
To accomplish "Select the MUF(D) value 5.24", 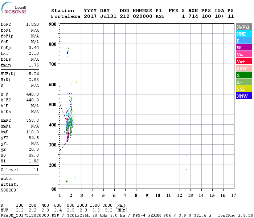I will [x=34, y=74].
